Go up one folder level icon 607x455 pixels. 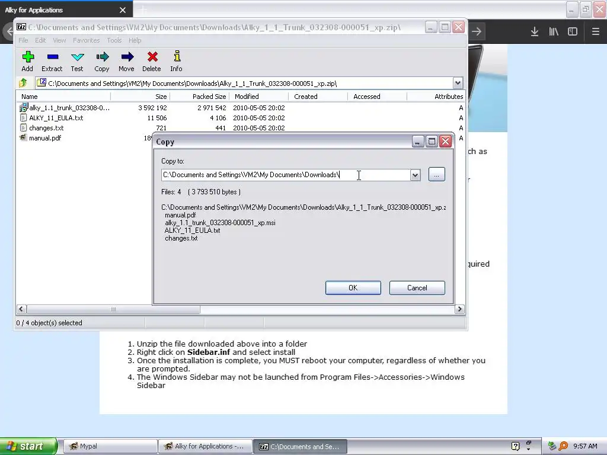pos(23,83)
